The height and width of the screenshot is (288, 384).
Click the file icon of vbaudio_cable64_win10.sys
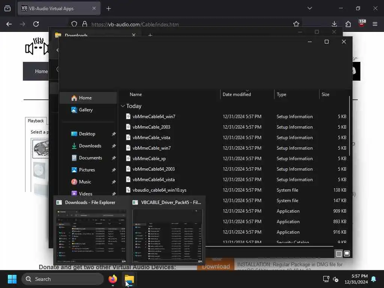(x=128, y=190)
